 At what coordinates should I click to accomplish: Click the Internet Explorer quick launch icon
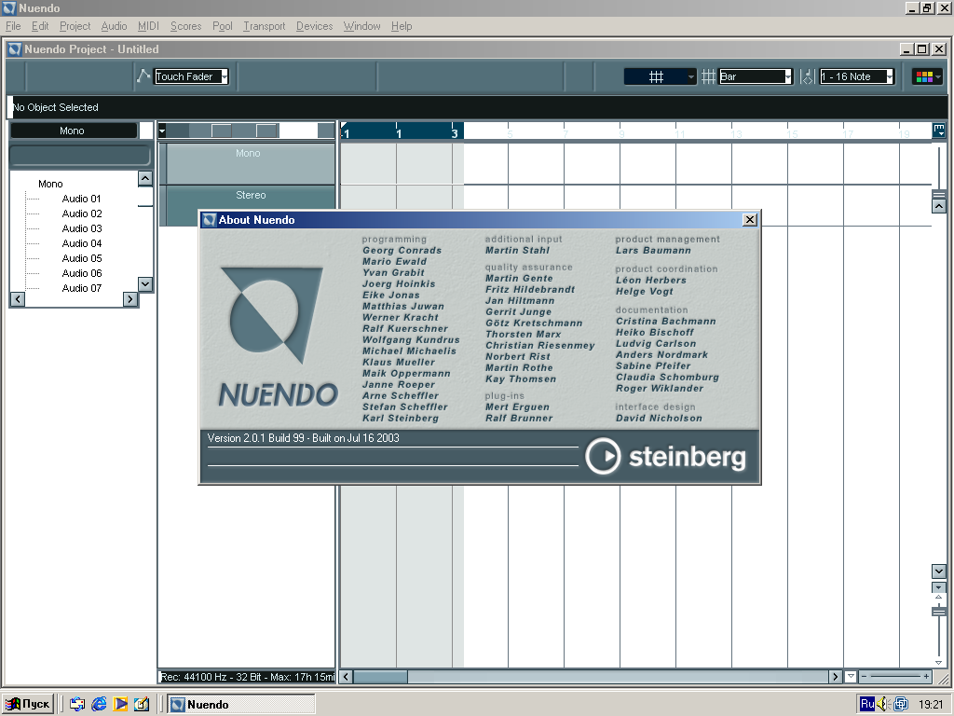point(99,704)
